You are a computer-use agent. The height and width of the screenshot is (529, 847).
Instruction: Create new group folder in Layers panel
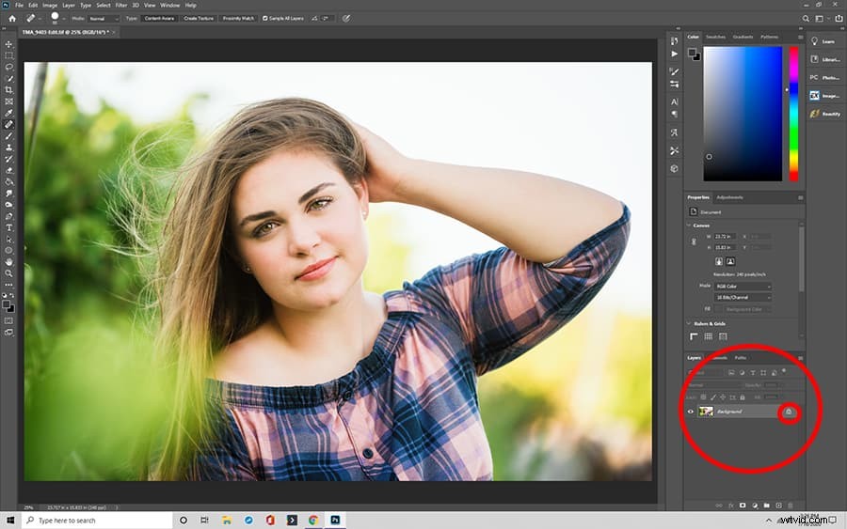point(766,506)
